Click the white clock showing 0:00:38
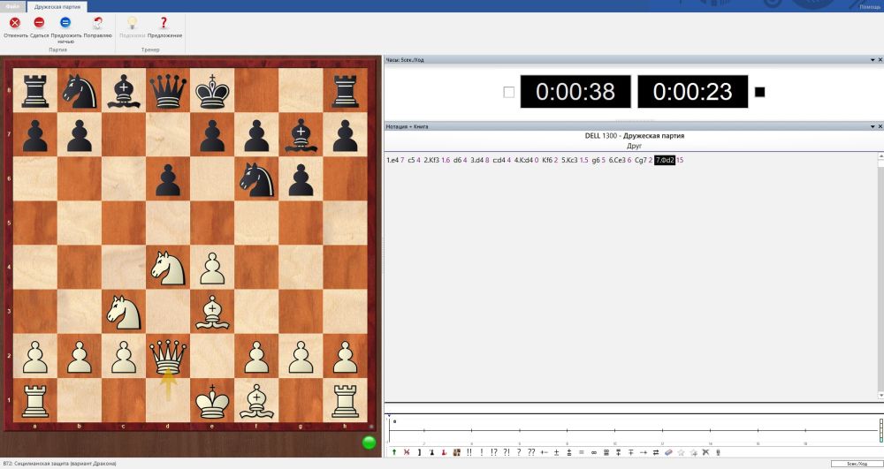The width and height of the screenshot is (884, 469). coord(575,92)
